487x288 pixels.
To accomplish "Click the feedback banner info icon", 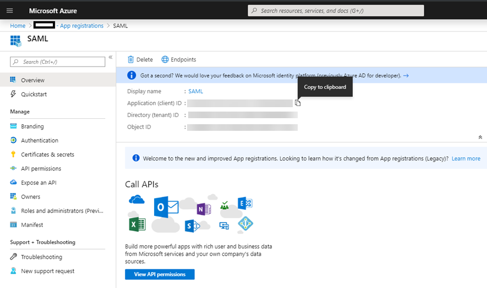I will (x=132, y=75).
